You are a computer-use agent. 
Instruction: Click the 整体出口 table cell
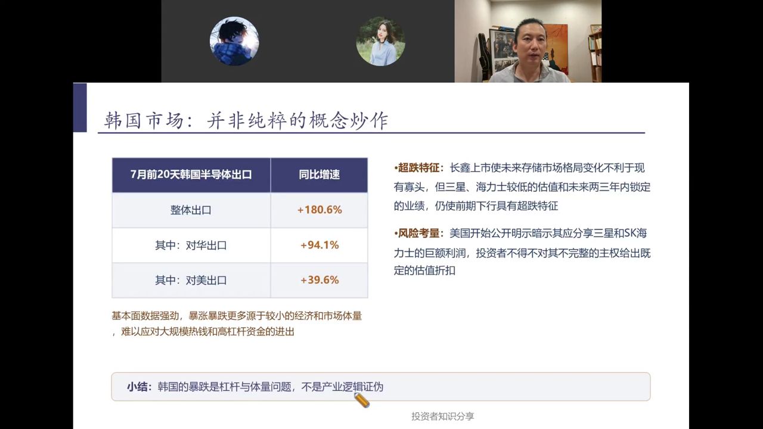coord(191,210)
